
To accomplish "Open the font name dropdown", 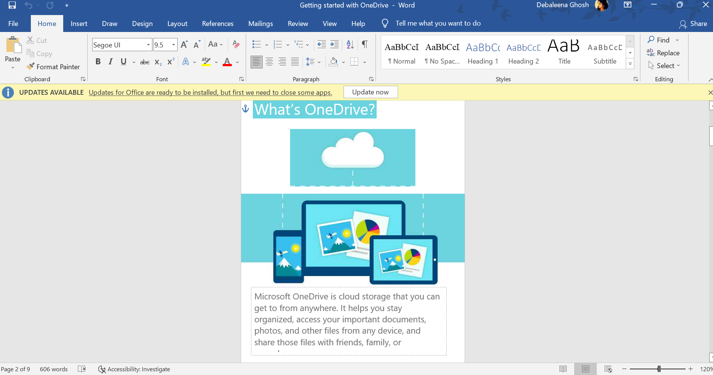I will tap(148, 45).
